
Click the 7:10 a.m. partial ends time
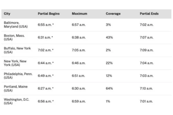146,88
